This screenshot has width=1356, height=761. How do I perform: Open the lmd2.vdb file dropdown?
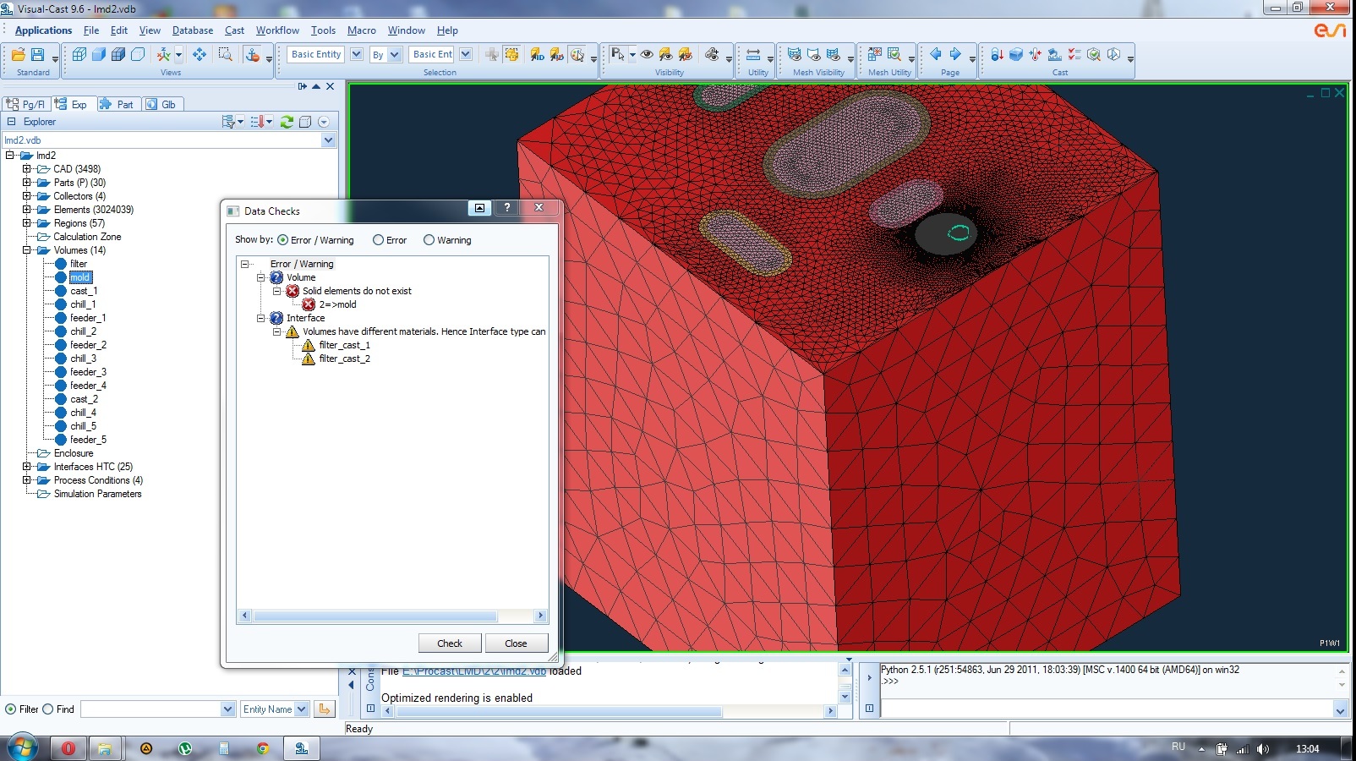[x=329, y=140]
